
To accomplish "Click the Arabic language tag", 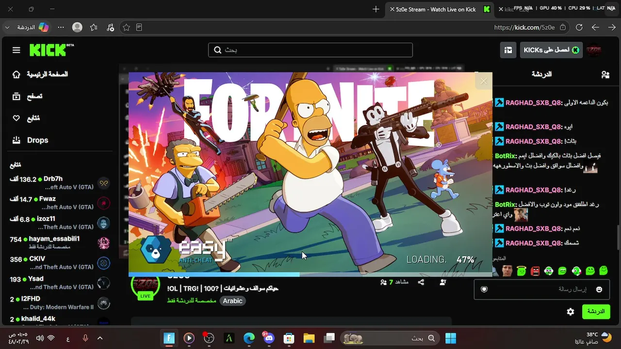I will [232, 301].
